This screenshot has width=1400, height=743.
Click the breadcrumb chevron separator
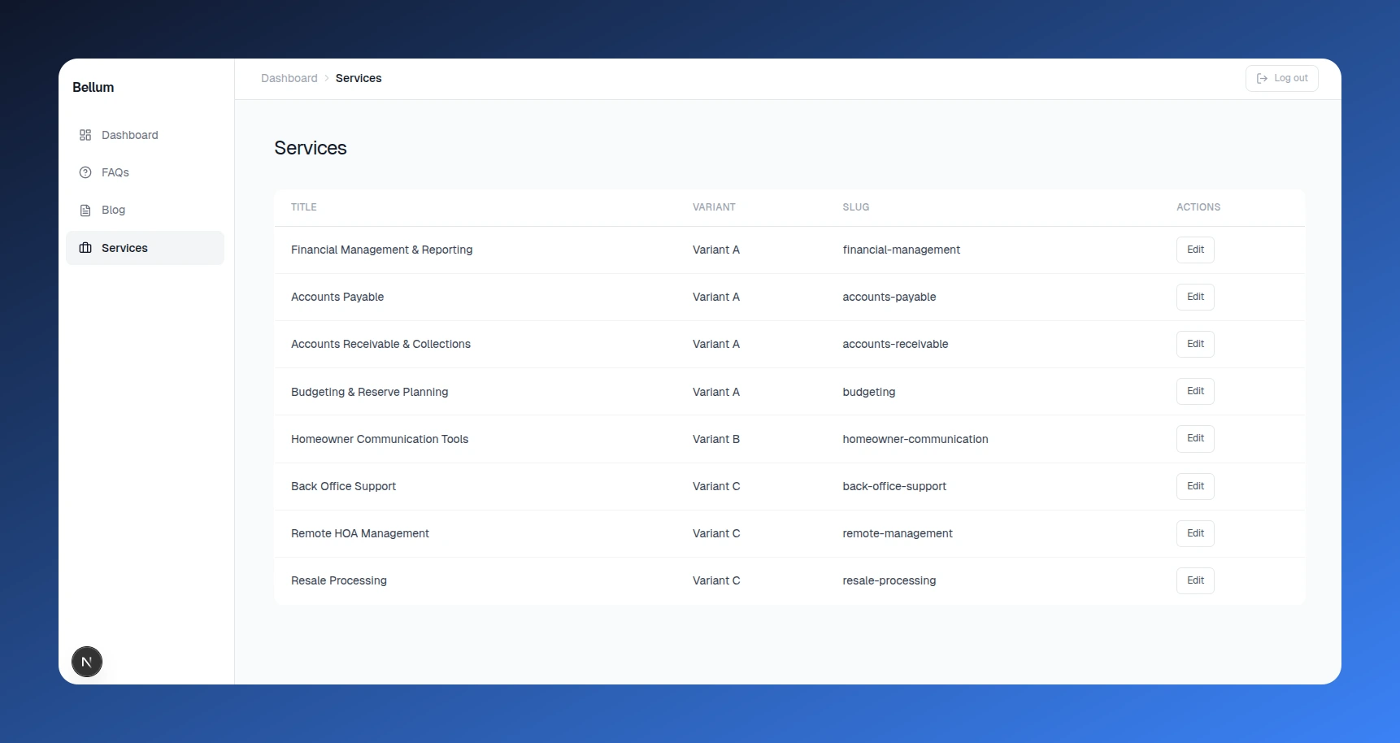[327, 78]
